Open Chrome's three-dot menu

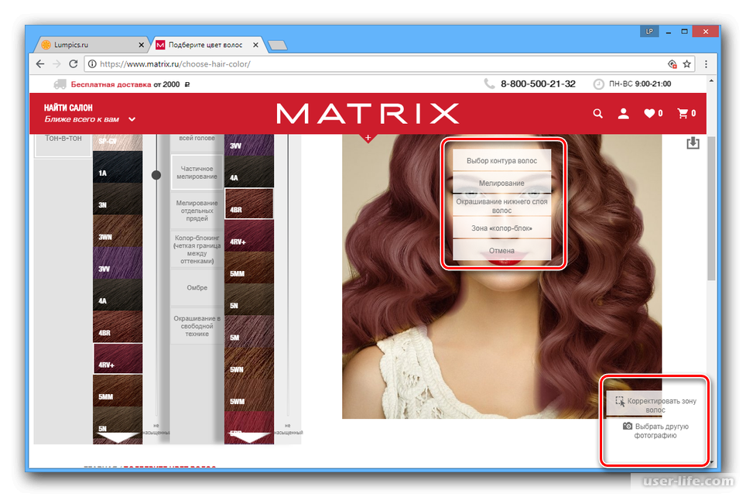[x=706, y=64]
